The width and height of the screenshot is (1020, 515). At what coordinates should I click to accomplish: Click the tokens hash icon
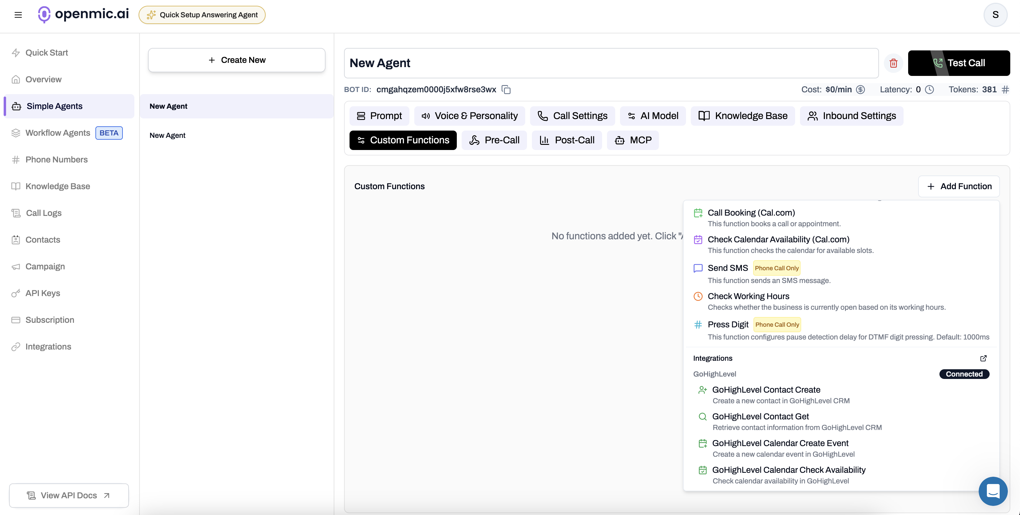[1005, 90]
